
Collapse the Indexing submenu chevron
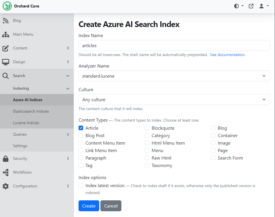point(68,89)
